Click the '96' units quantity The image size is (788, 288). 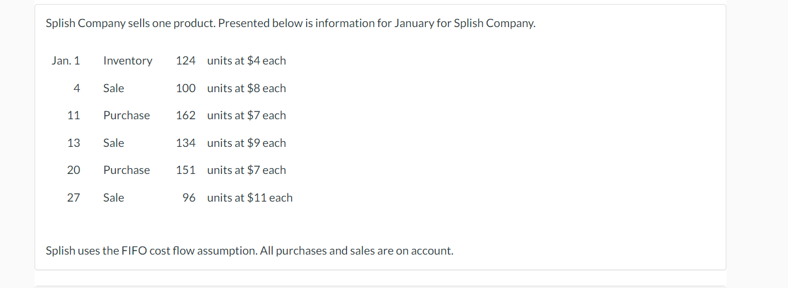pyautogui.click(x=188, y=198)
